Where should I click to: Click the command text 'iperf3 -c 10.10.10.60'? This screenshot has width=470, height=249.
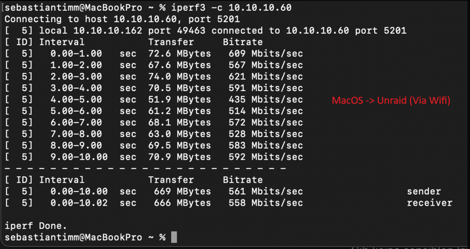[x=231, y=8]
